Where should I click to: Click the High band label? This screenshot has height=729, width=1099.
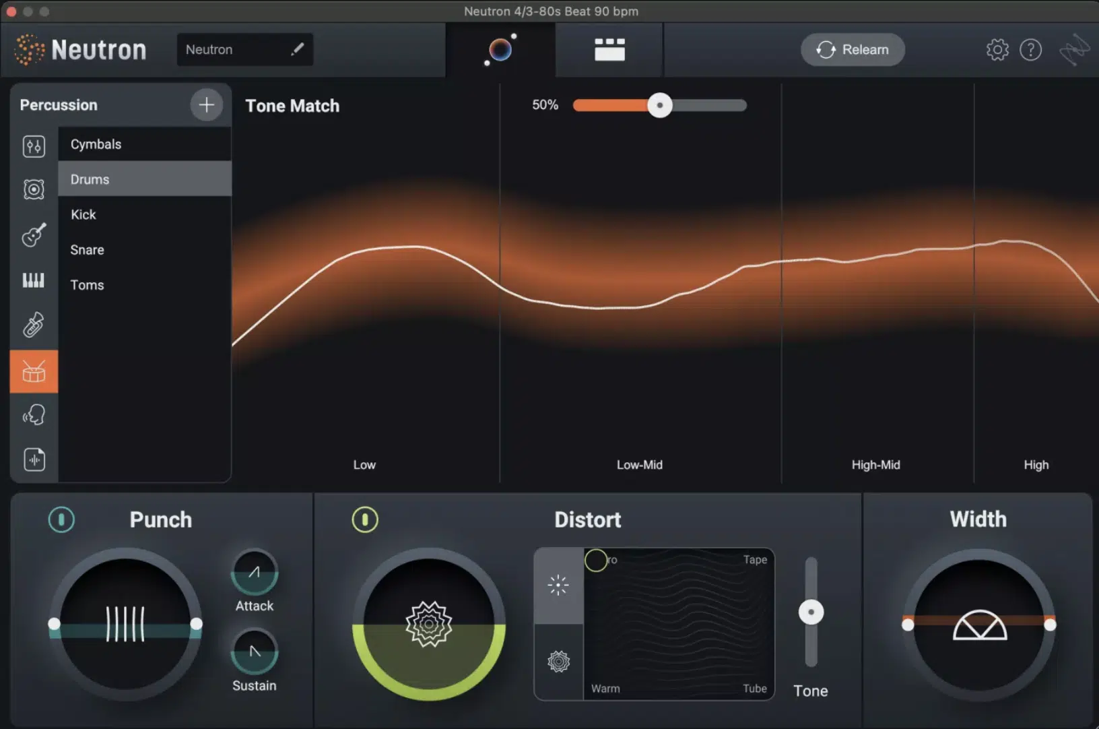[x=1036, y=464]
